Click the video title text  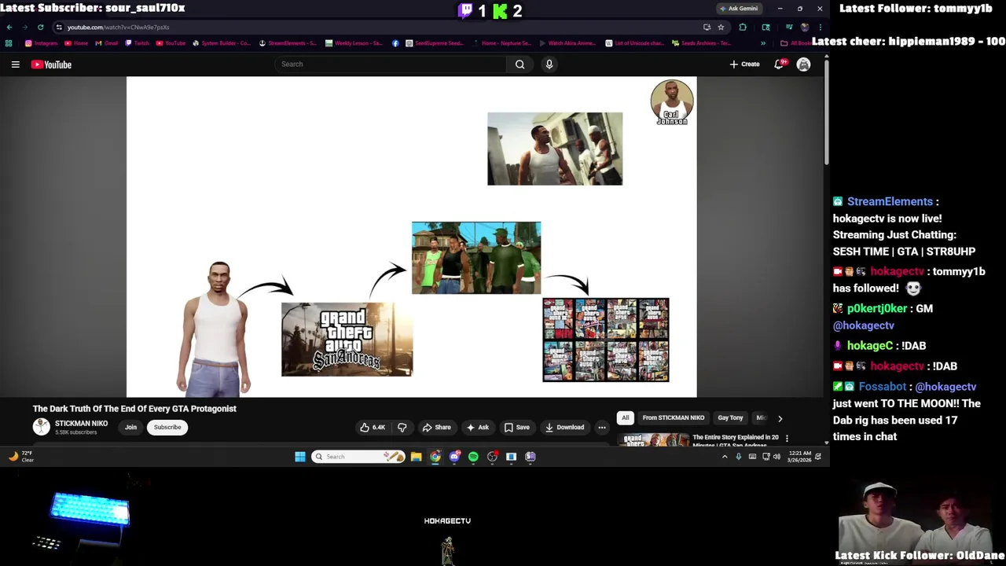pos(134,409)
